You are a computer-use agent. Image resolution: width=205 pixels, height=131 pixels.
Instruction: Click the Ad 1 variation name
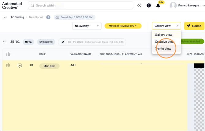73,65
